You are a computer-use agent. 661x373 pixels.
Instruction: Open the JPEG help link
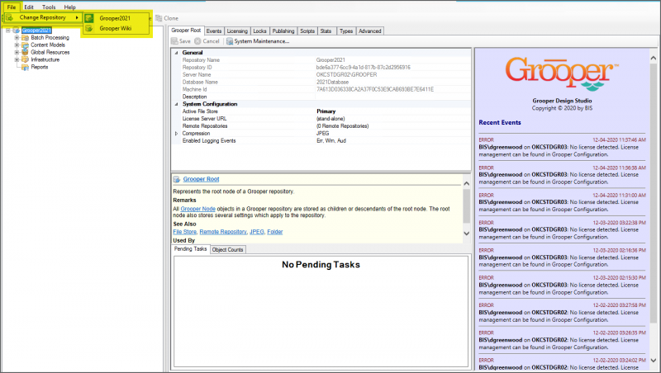coord(257,232)
